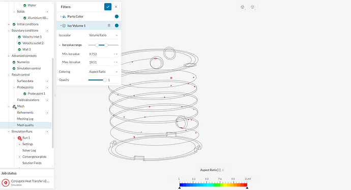Click the Min. iso value field
This screenshot has height=190, width=351.
[100, 54]
